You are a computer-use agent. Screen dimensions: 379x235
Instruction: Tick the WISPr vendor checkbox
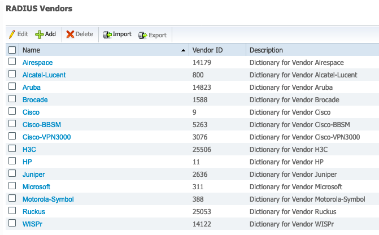point(12,223)
